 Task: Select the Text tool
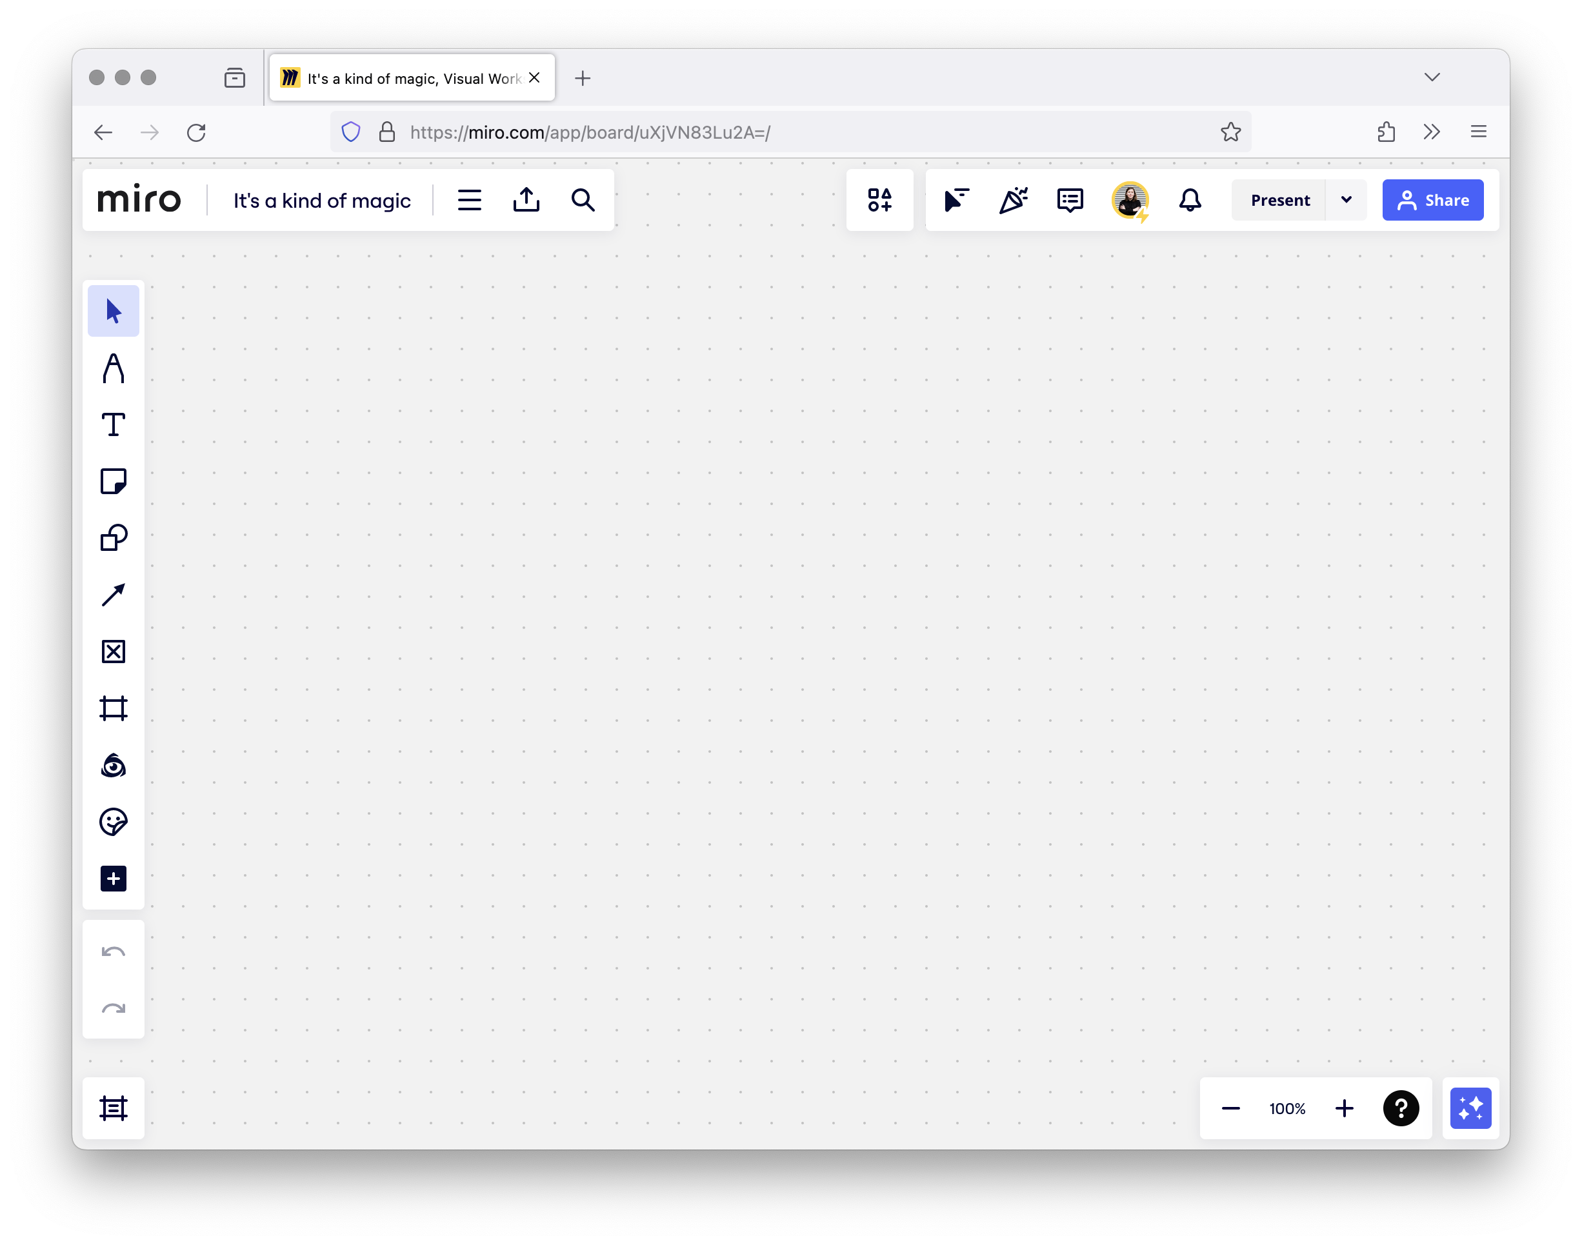(113, 425)
